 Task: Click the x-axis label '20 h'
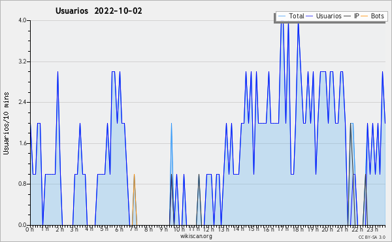[x=327, y=229]
